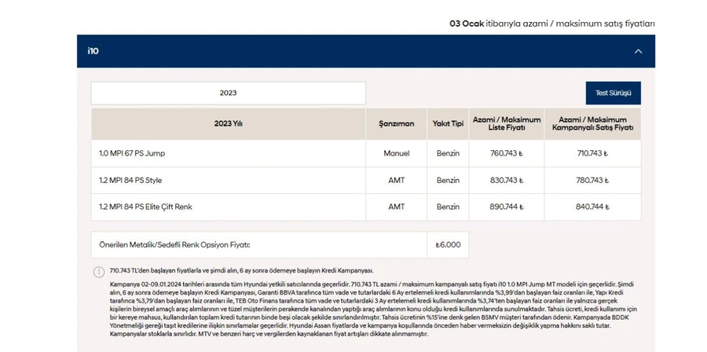The height and width of the screenshot is (352, 707).
Task: Click the info icon beside campaign note
Action: click(x=99, y=272)
